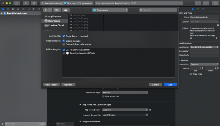Viewport: 220px width, 126px height.
Task: Click the group folder button
Action: point(66,10)
